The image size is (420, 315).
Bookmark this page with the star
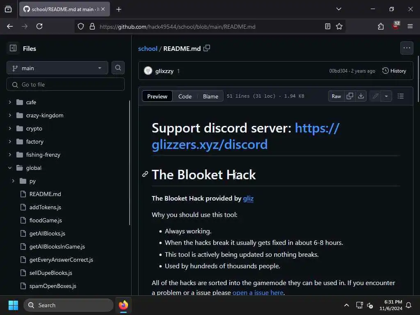click(x=339, y=26)
